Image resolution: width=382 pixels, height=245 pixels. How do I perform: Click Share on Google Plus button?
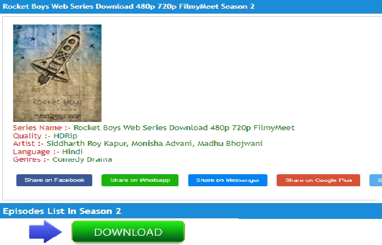(x=318, y=180)
